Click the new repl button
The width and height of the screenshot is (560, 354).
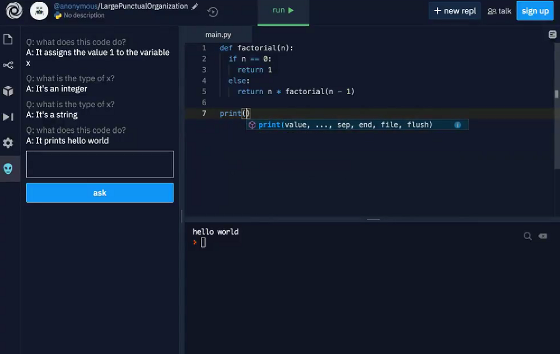pyautogui.click(x=454, y=11)
